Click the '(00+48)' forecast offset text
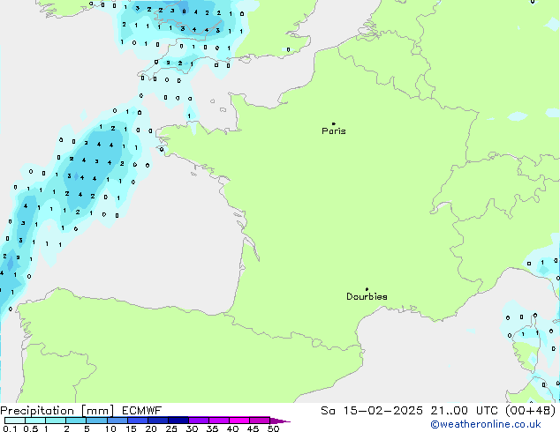Screen dimensions: 560x432 531,411
